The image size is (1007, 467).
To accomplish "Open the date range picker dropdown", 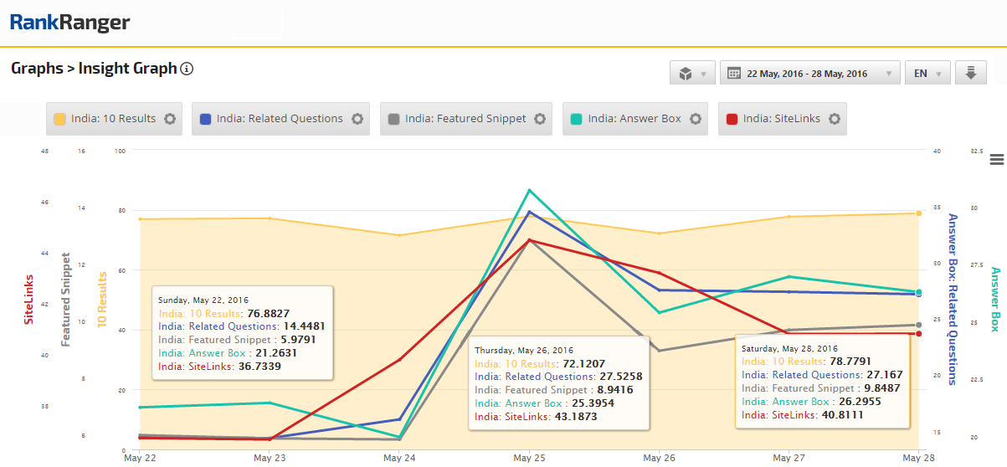I will pos(809,74).
